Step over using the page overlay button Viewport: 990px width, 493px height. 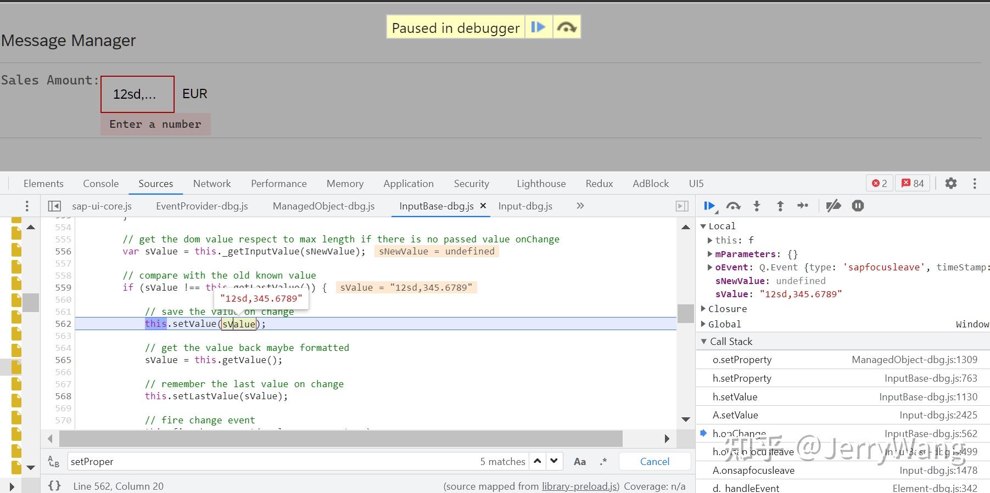coord(567,27)
